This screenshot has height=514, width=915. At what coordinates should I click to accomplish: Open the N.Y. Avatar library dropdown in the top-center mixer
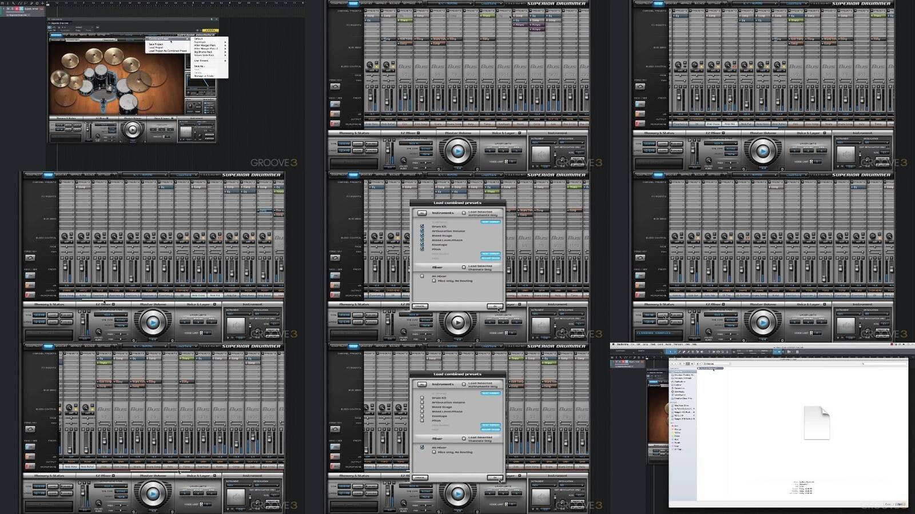point(450,3)
